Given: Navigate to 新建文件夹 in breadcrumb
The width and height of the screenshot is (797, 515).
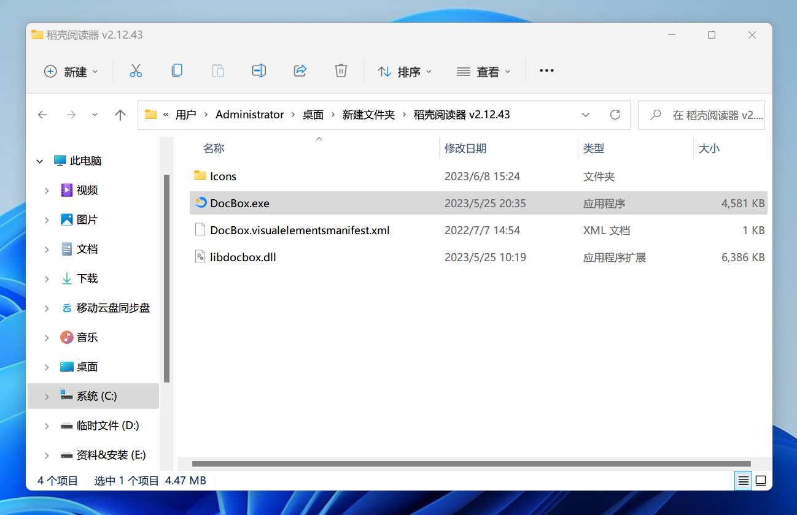Looking at the screenshot, I should pos(368,115).
